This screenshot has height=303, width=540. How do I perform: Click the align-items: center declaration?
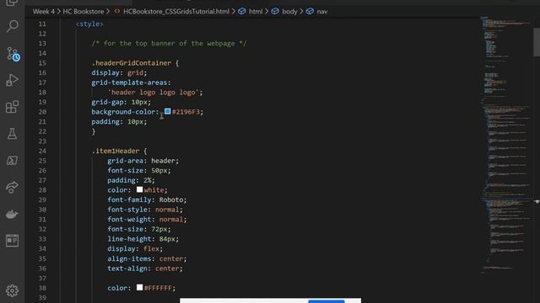point(147,258)
